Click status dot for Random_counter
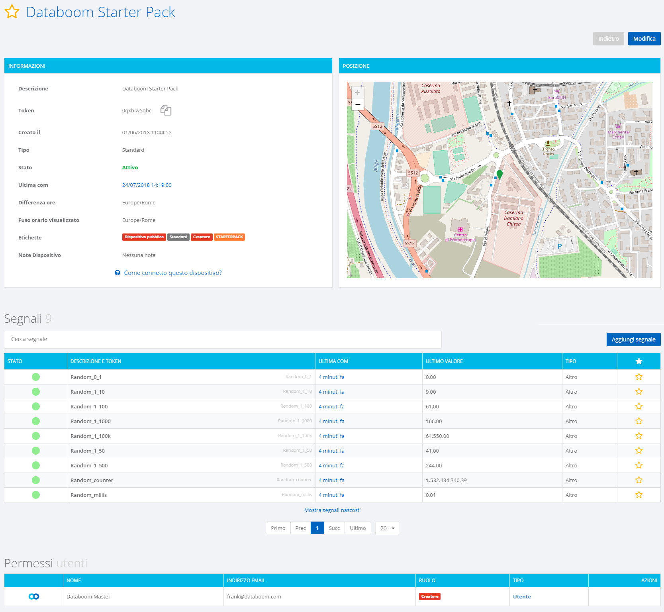 click(36, 480)
